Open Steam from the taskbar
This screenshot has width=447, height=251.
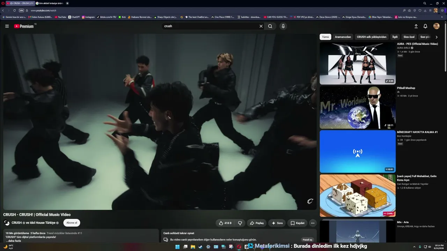(200, 247)
